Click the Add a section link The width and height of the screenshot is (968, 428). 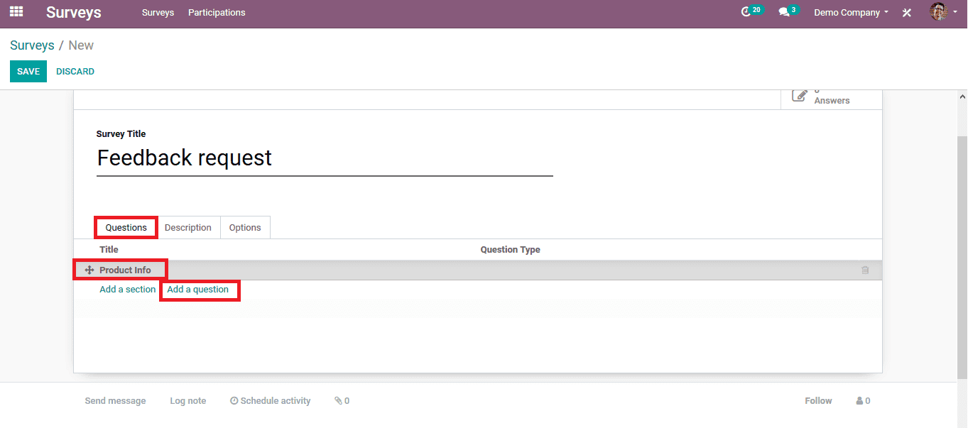(x=127, y=290)
